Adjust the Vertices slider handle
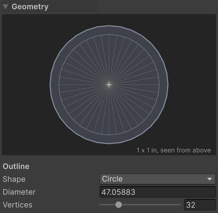 coord(119,205)
